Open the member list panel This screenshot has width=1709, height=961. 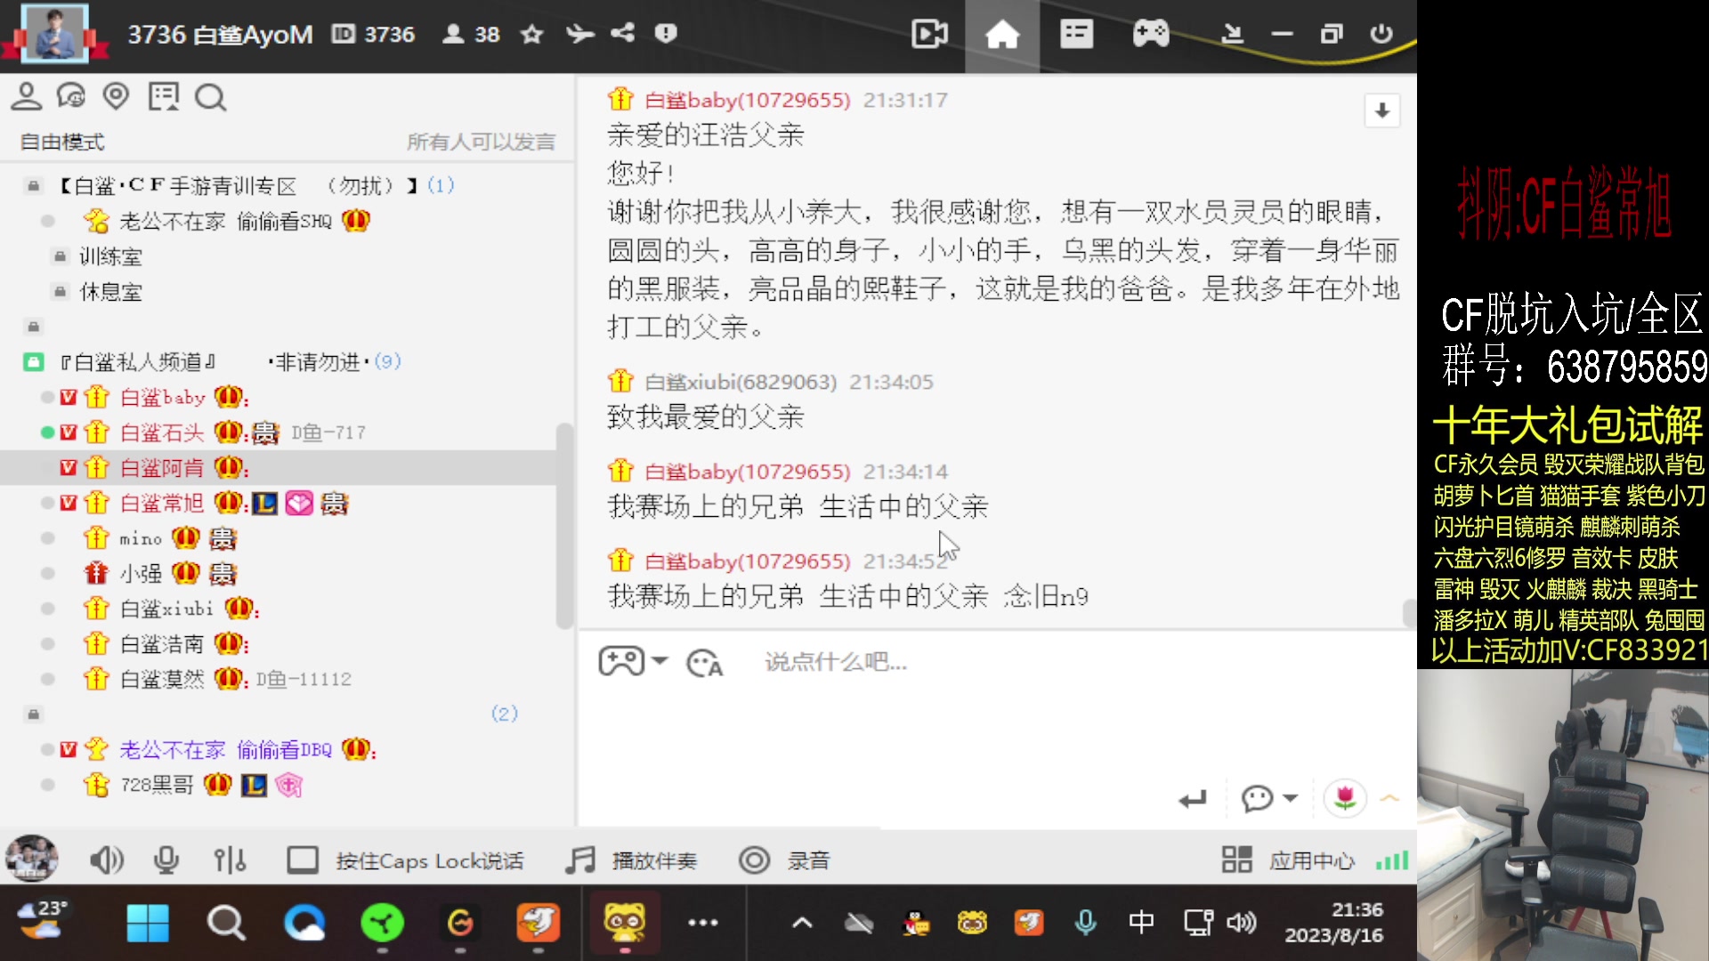coord(27,96)
